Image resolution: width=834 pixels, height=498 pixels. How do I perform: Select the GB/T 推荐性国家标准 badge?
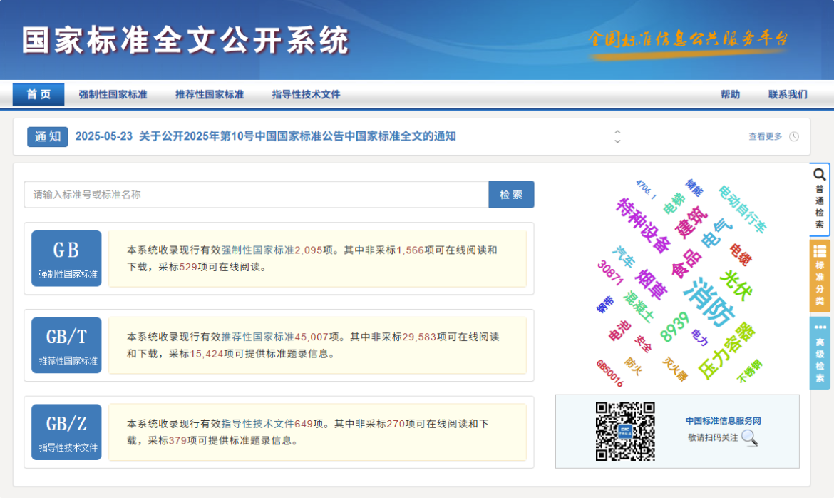click(66, 345)
